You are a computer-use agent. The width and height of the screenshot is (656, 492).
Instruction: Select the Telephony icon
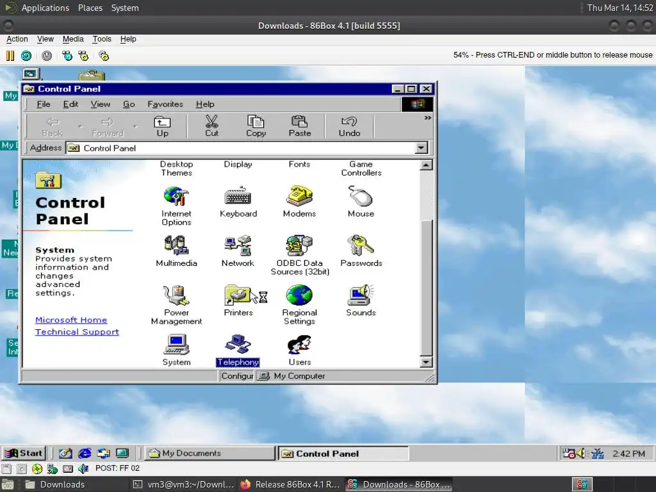tap(238, 350)
